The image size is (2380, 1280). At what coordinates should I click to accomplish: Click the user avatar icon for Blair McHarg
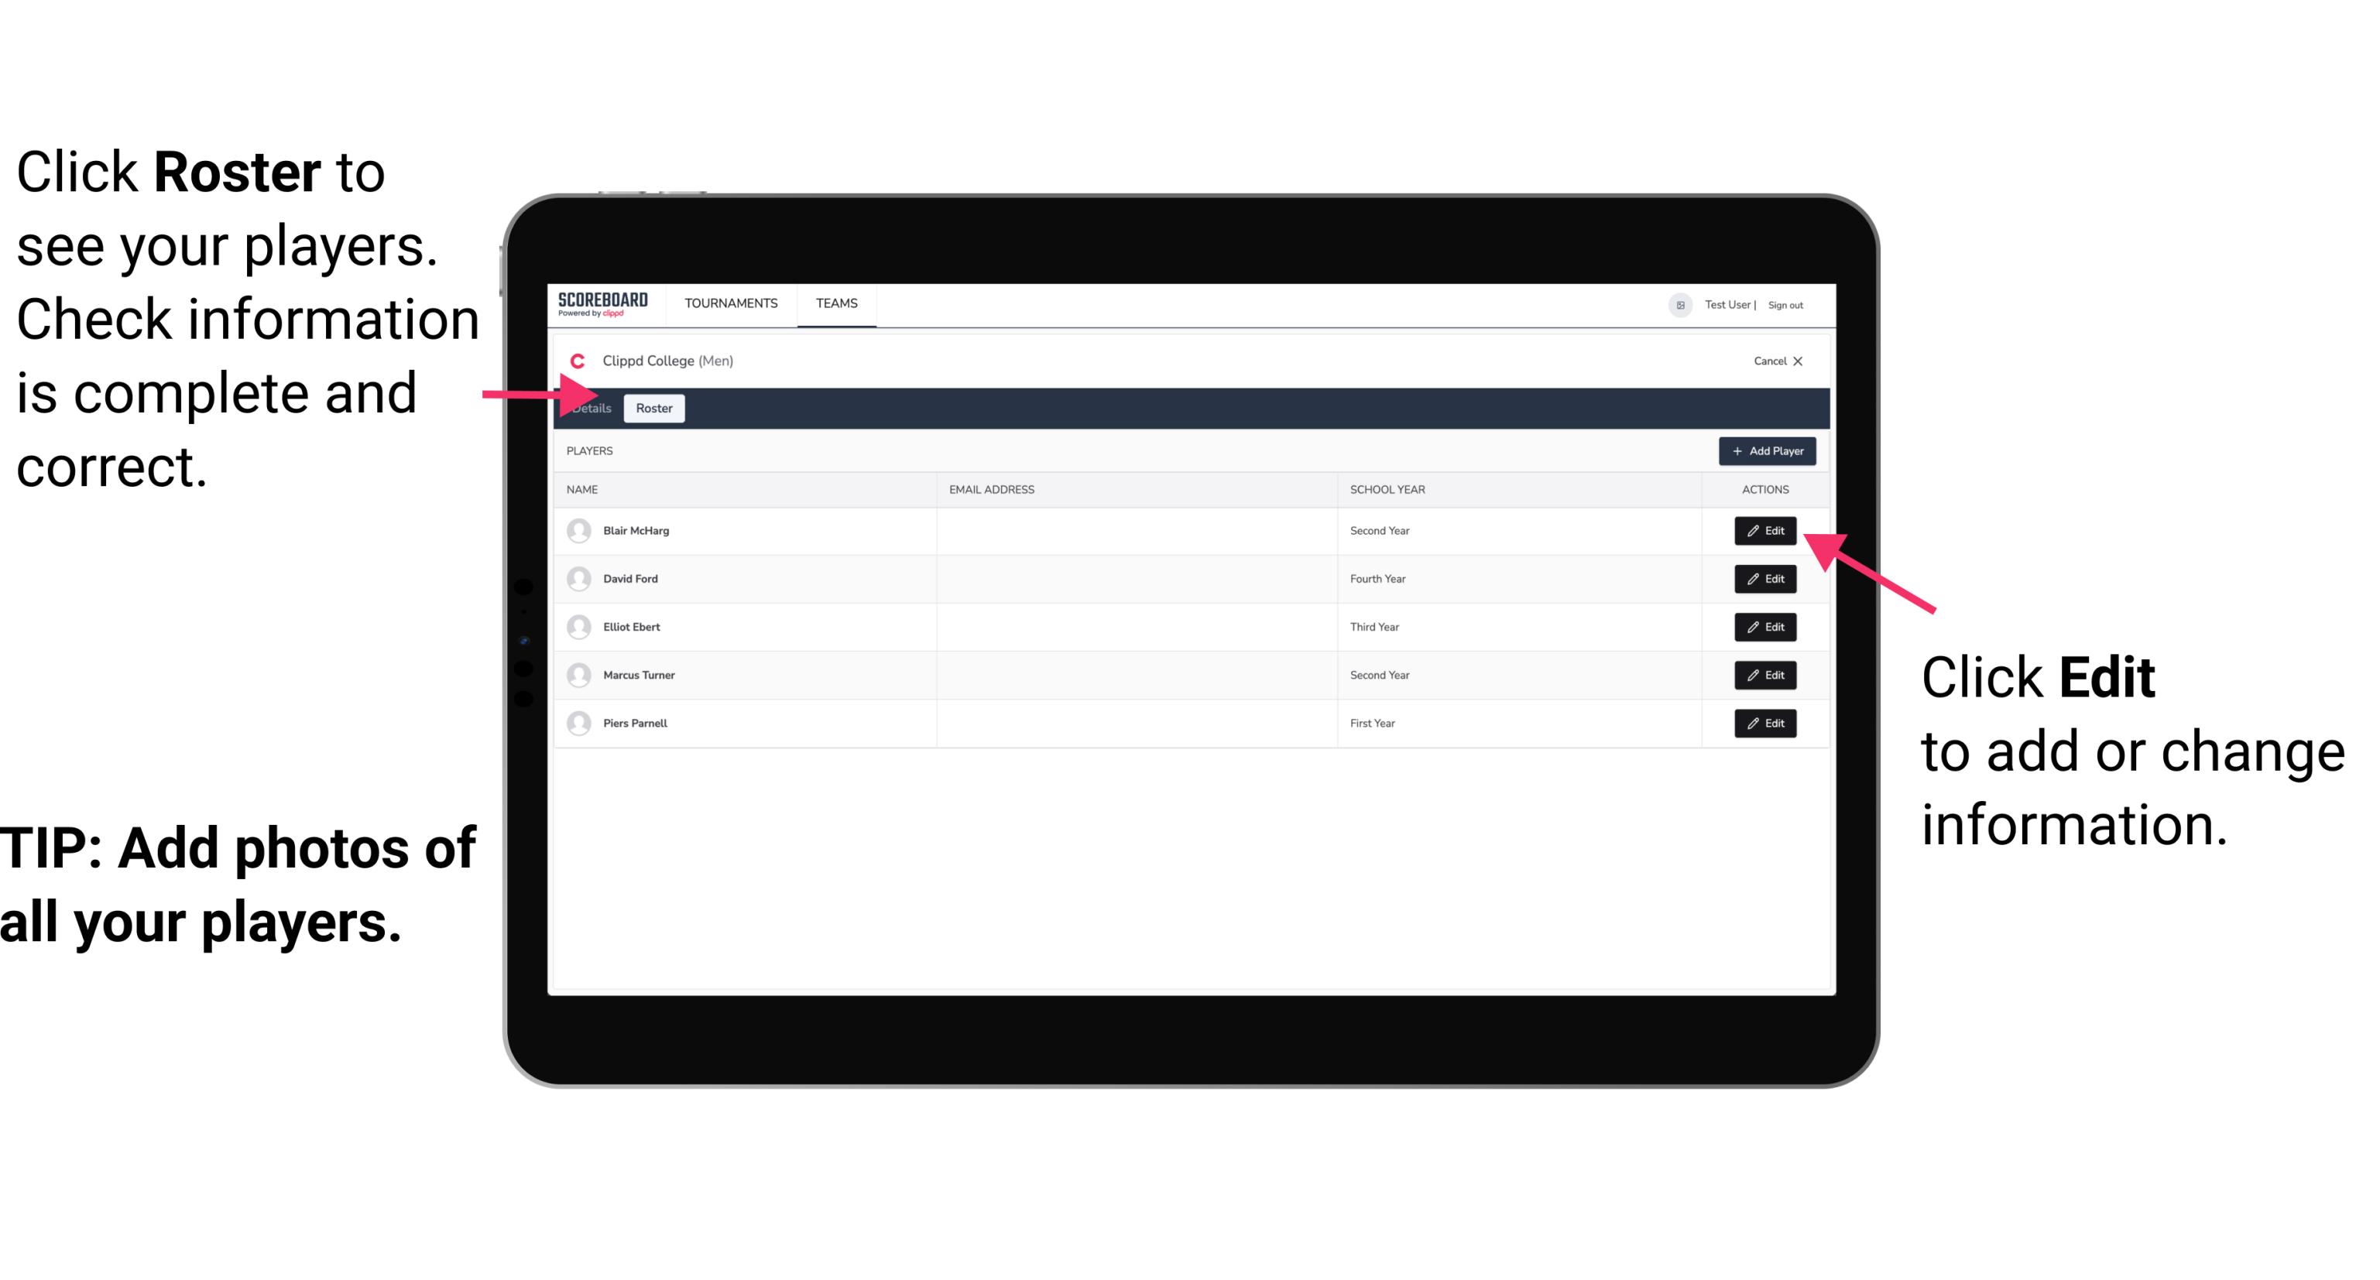(578, 529)
